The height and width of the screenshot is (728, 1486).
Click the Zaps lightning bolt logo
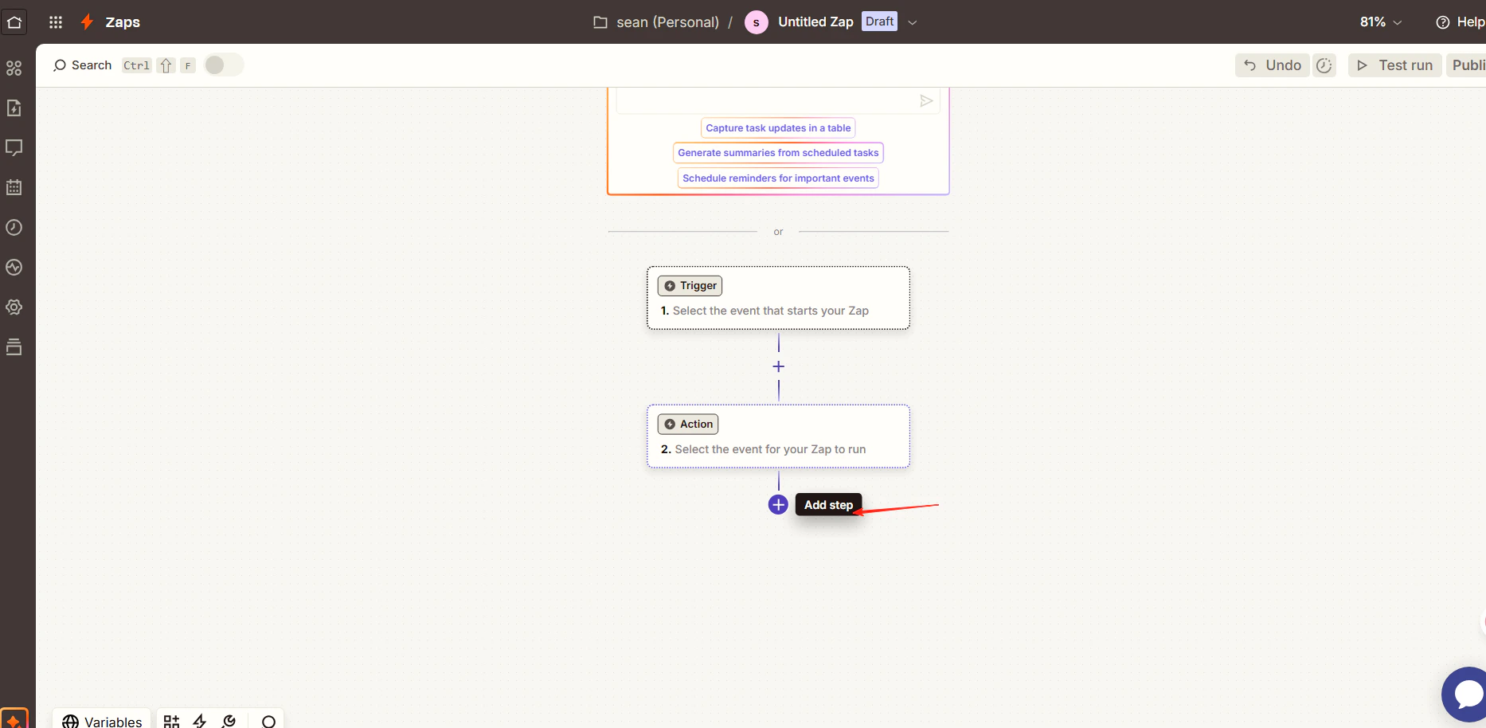(87, 22)
